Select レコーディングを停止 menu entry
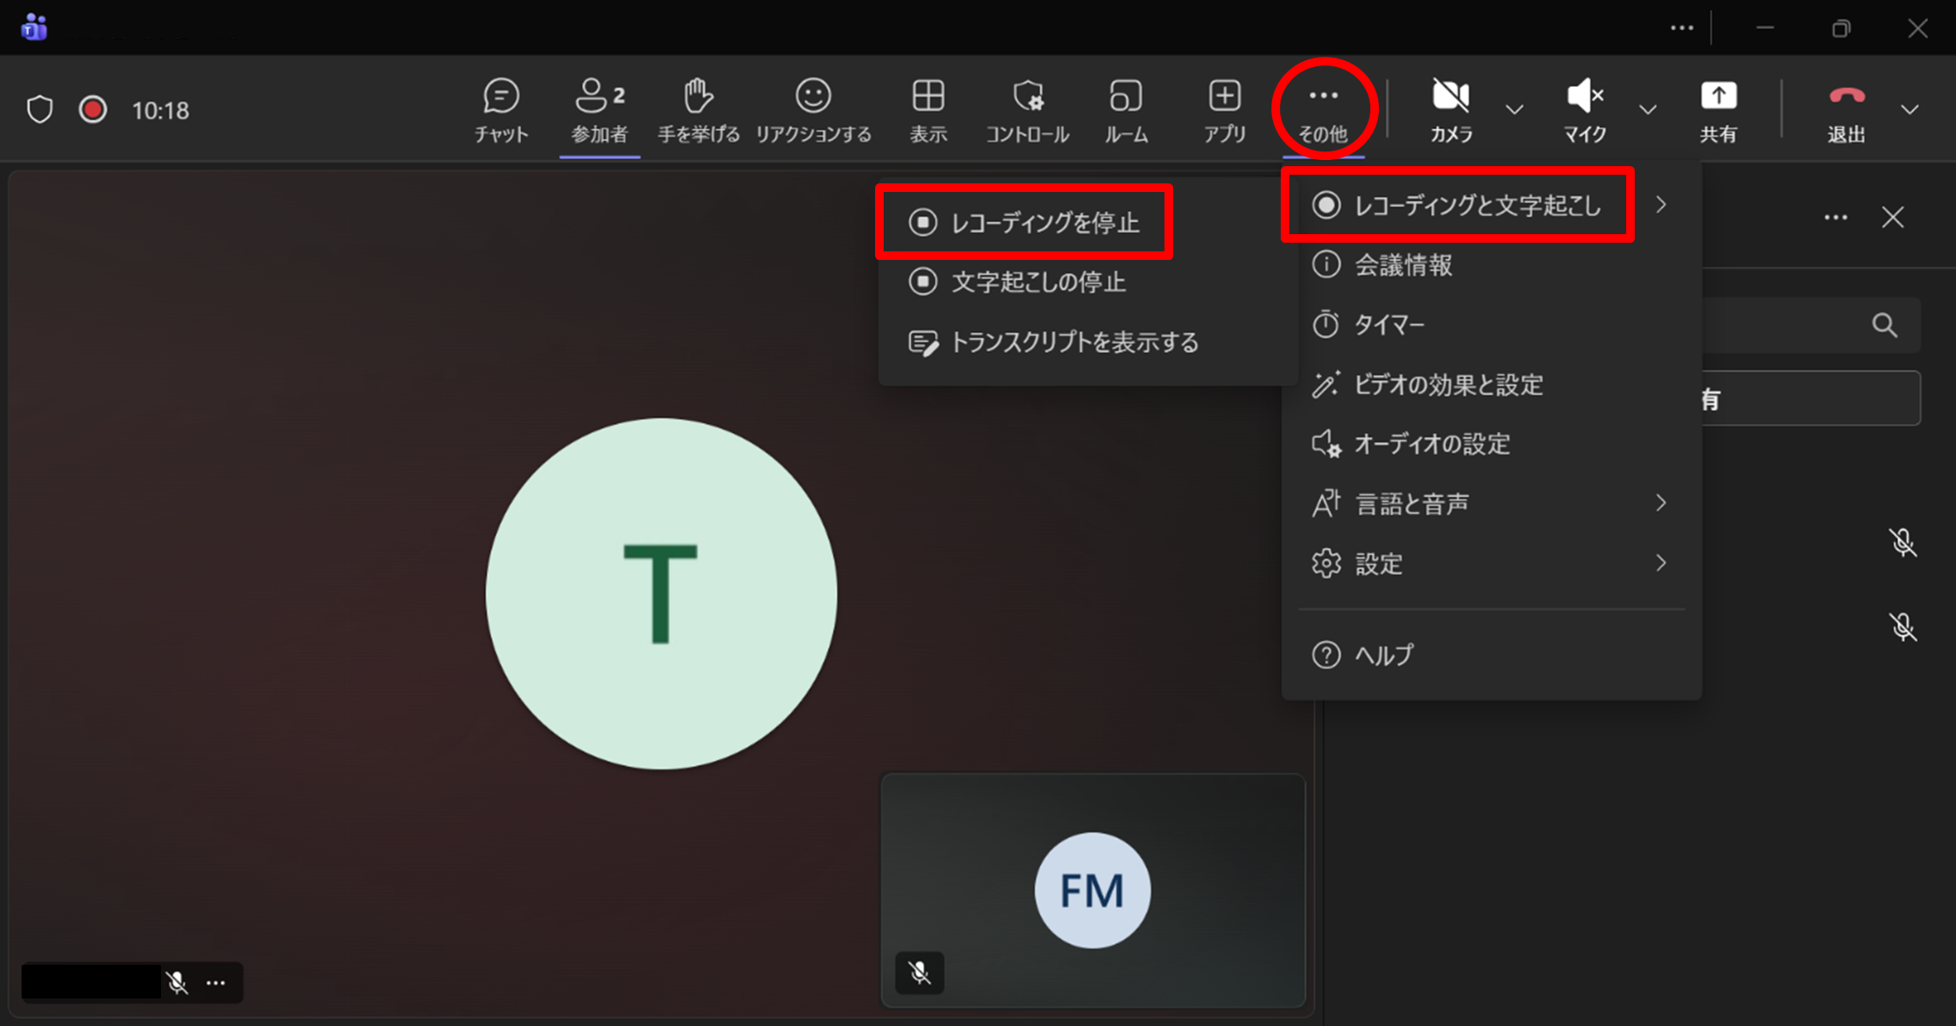Viewport: 1956px width, 1026px height. tap(1044, 223)
